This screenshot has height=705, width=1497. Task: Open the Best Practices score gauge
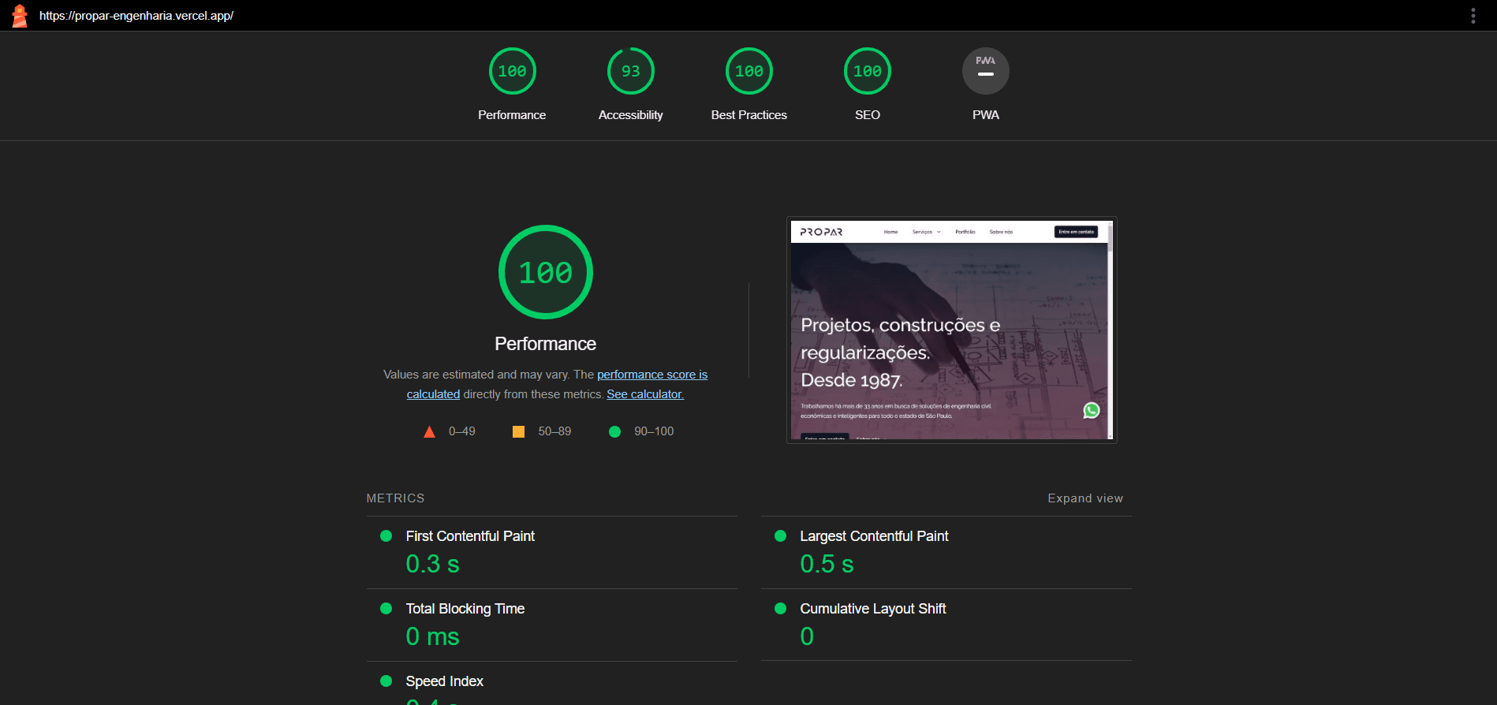748,72
